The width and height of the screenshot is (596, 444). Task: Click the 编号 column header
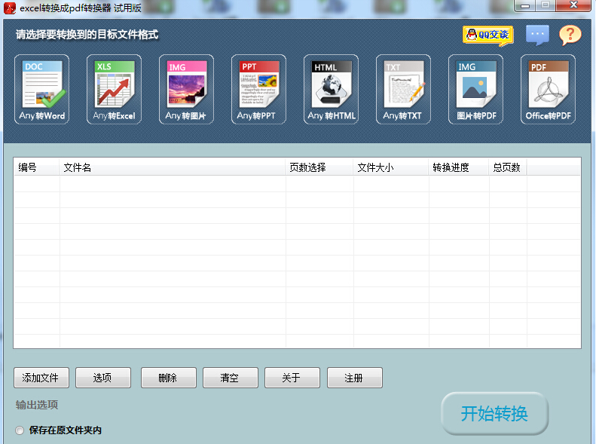click(36, 167)
